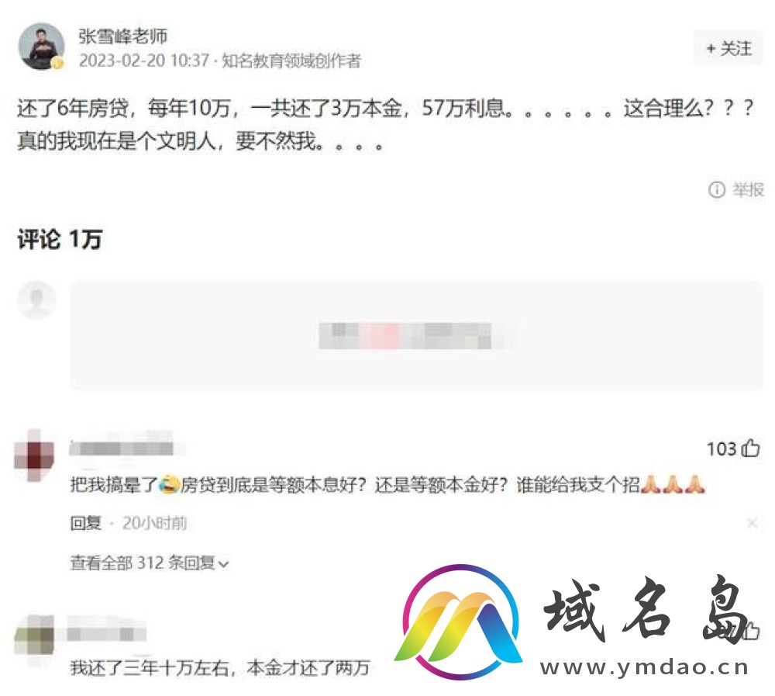The width and height of the screenshot is (775, 696).
Task: Open the first commenter's red pixelated avatar
Action: pos(34,455)
